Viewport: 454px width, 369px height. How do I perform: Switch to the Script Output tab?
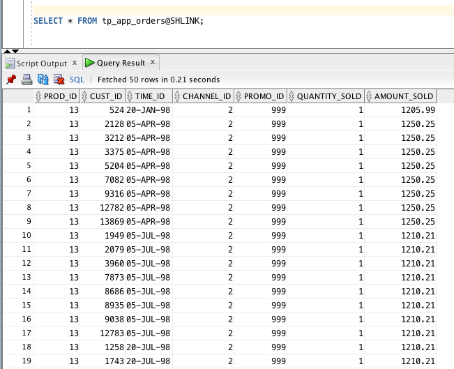point(42,63)
